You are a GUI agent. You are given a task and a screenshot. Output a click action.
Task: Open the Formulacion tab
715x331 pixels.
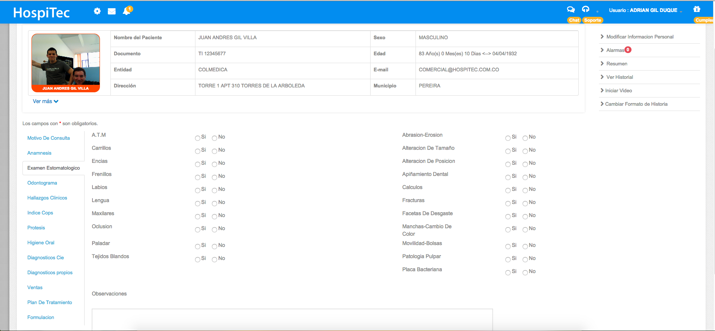click(x=41, y=317)
